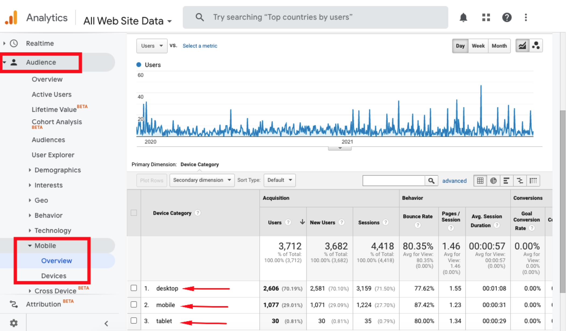Click the table search magnifier button
This screenshot has height=331, width=570.
coord(431,181)
